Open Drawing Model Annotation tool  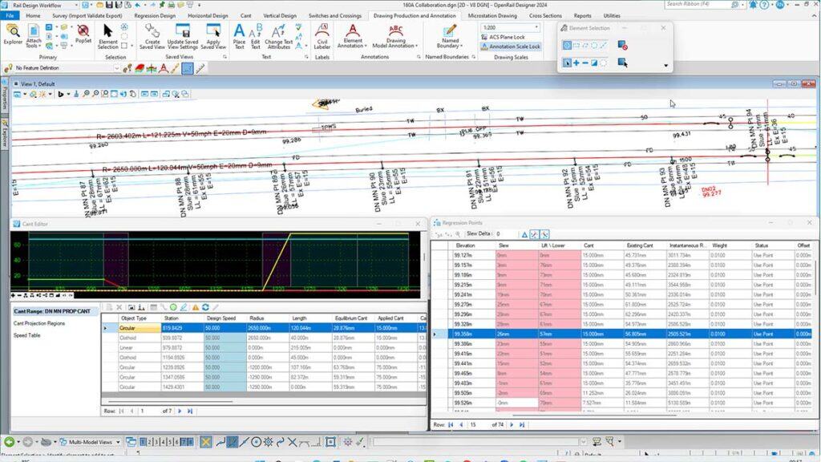click(x=395, y=37)
